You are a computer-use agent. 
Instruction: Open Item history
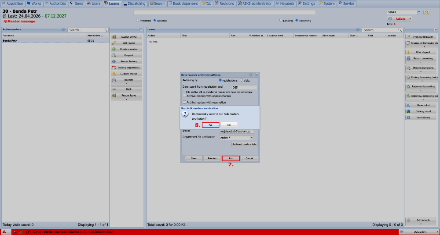tap(421, 118)
